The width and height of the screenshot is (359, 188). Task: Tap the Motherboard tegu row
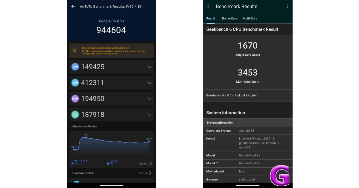pos(248,172)
